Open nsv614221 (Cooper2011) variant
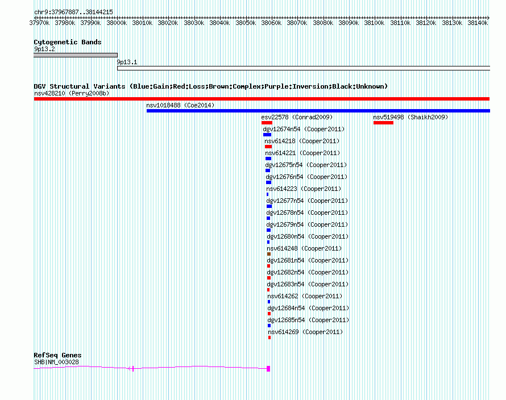This screenshot has width=506, height=400. 302,153
